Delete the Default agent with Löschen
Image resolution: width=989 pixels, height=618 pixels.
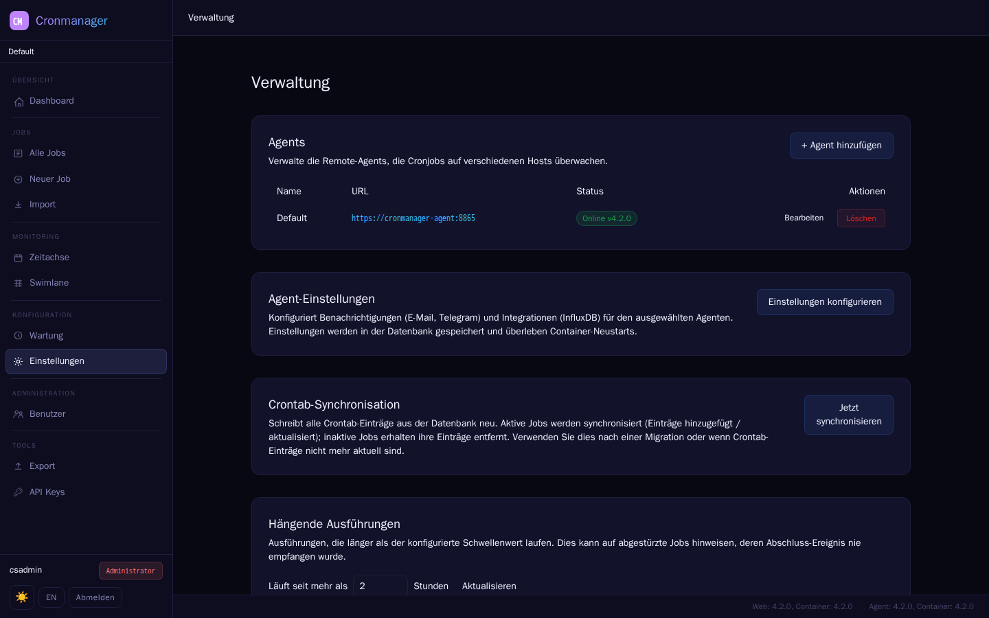pos(861,218)
